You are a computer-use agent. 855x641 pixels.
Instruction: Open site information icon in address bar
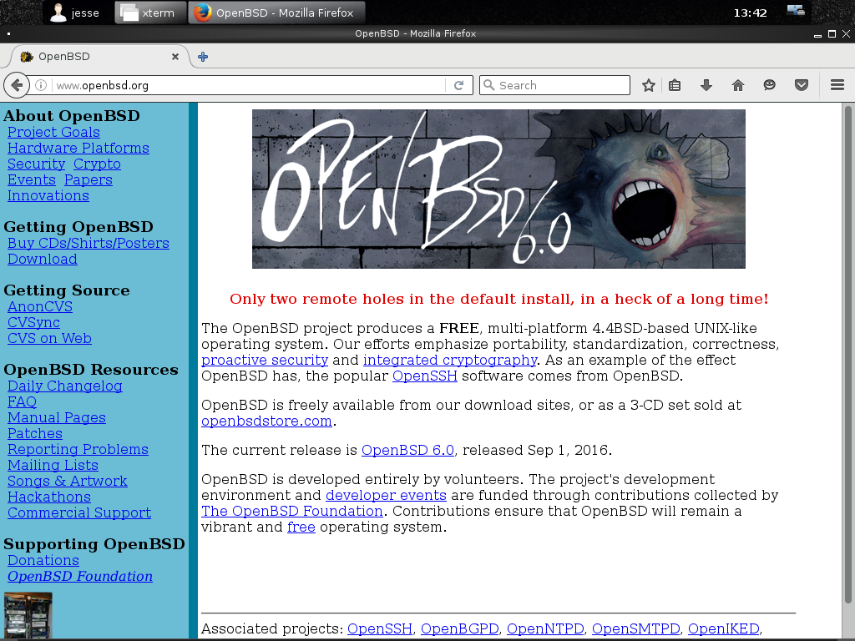(x=40, y=85)
